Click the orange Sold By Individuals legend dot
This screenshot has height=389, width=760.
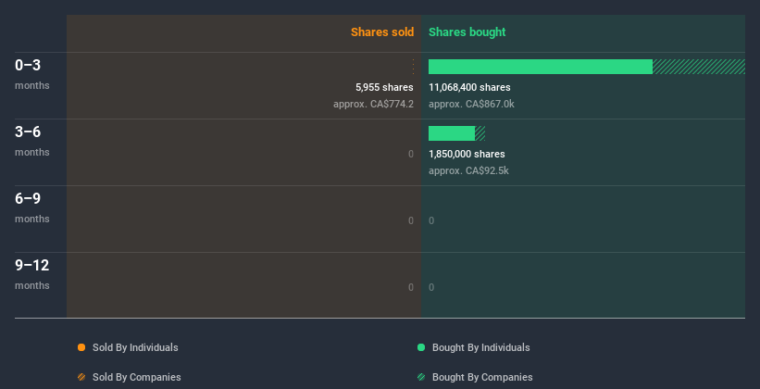(x=81, y=347)
